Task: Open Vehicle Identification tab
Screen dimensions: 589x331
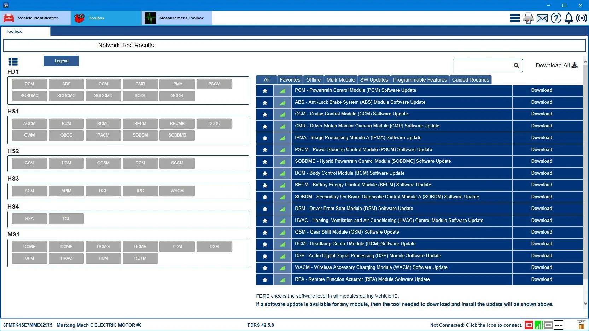Action: (35, 18)
